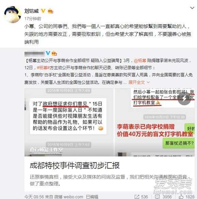
Task: Click the 刘恺威 username link
Action: [31, 11]
